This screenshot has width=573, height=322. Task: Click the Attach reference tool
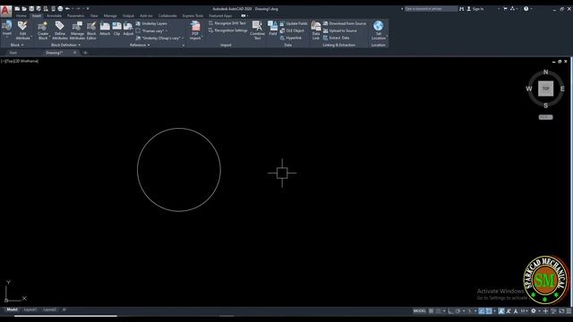(105, 29)
